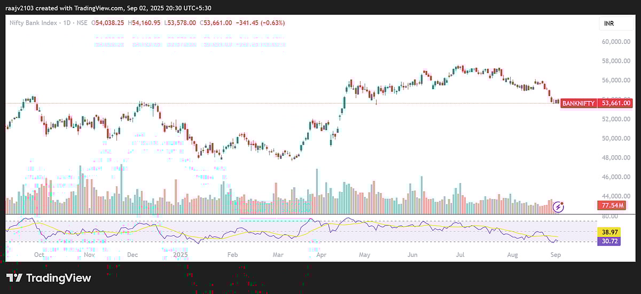Click the BANKNIFTY symbol label

coord(579,104)
